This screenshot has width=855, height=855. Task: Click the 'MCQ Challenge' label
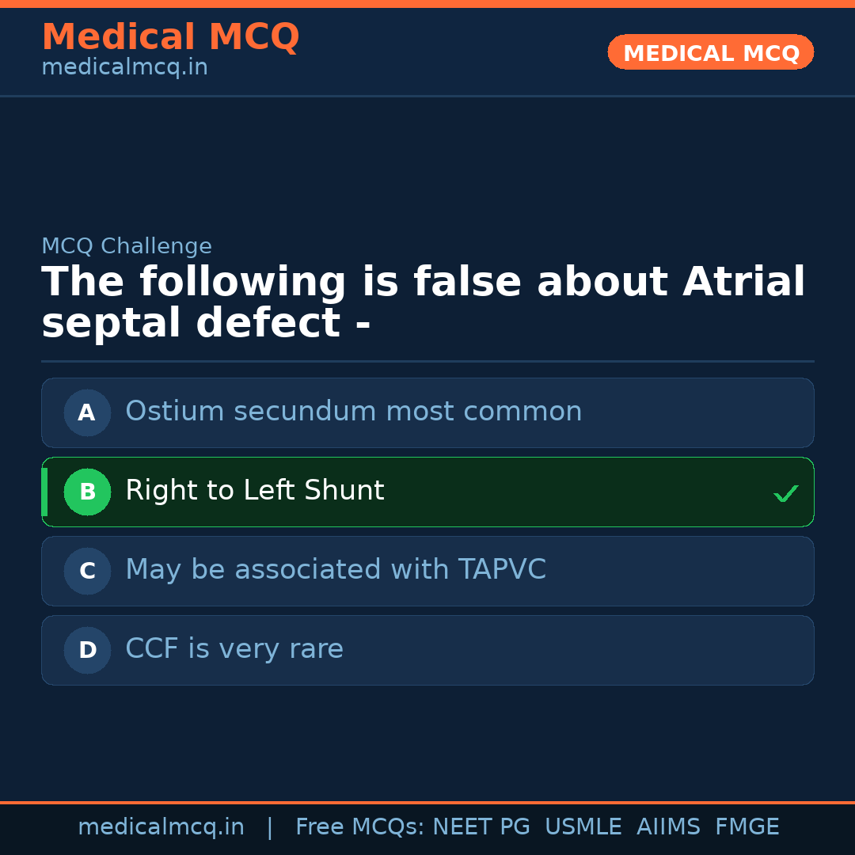tap(127, 246)
